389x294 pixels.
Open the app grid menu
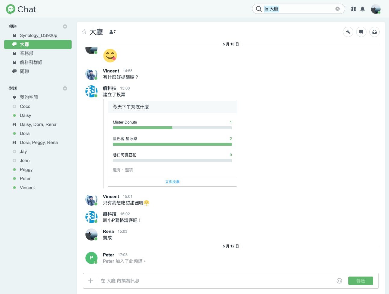(353, 9)
